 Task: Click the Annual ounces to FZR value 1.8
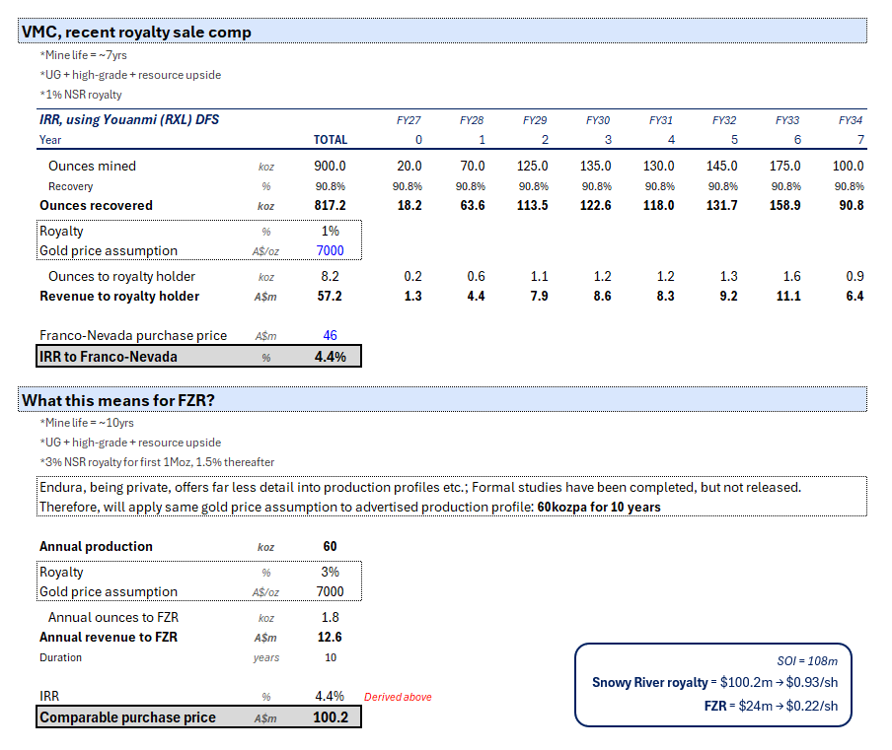330,618
